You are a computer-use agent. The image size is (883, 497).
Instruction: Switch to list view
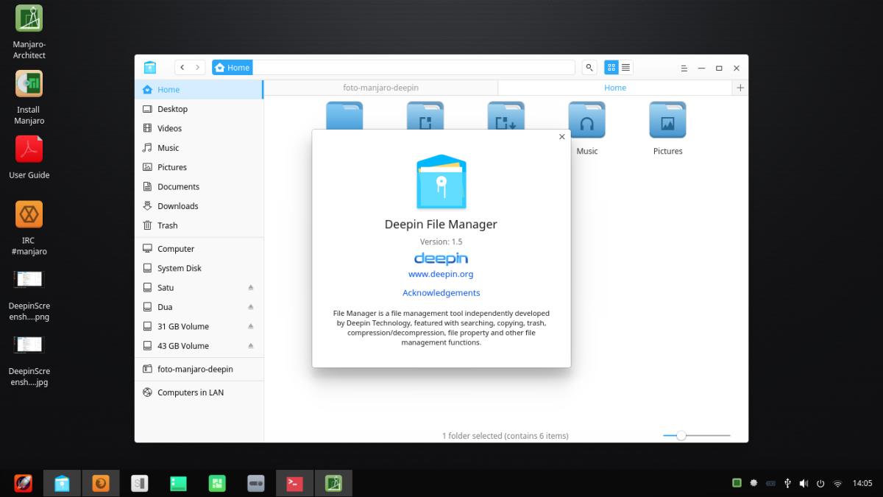[x=625, y=67]
